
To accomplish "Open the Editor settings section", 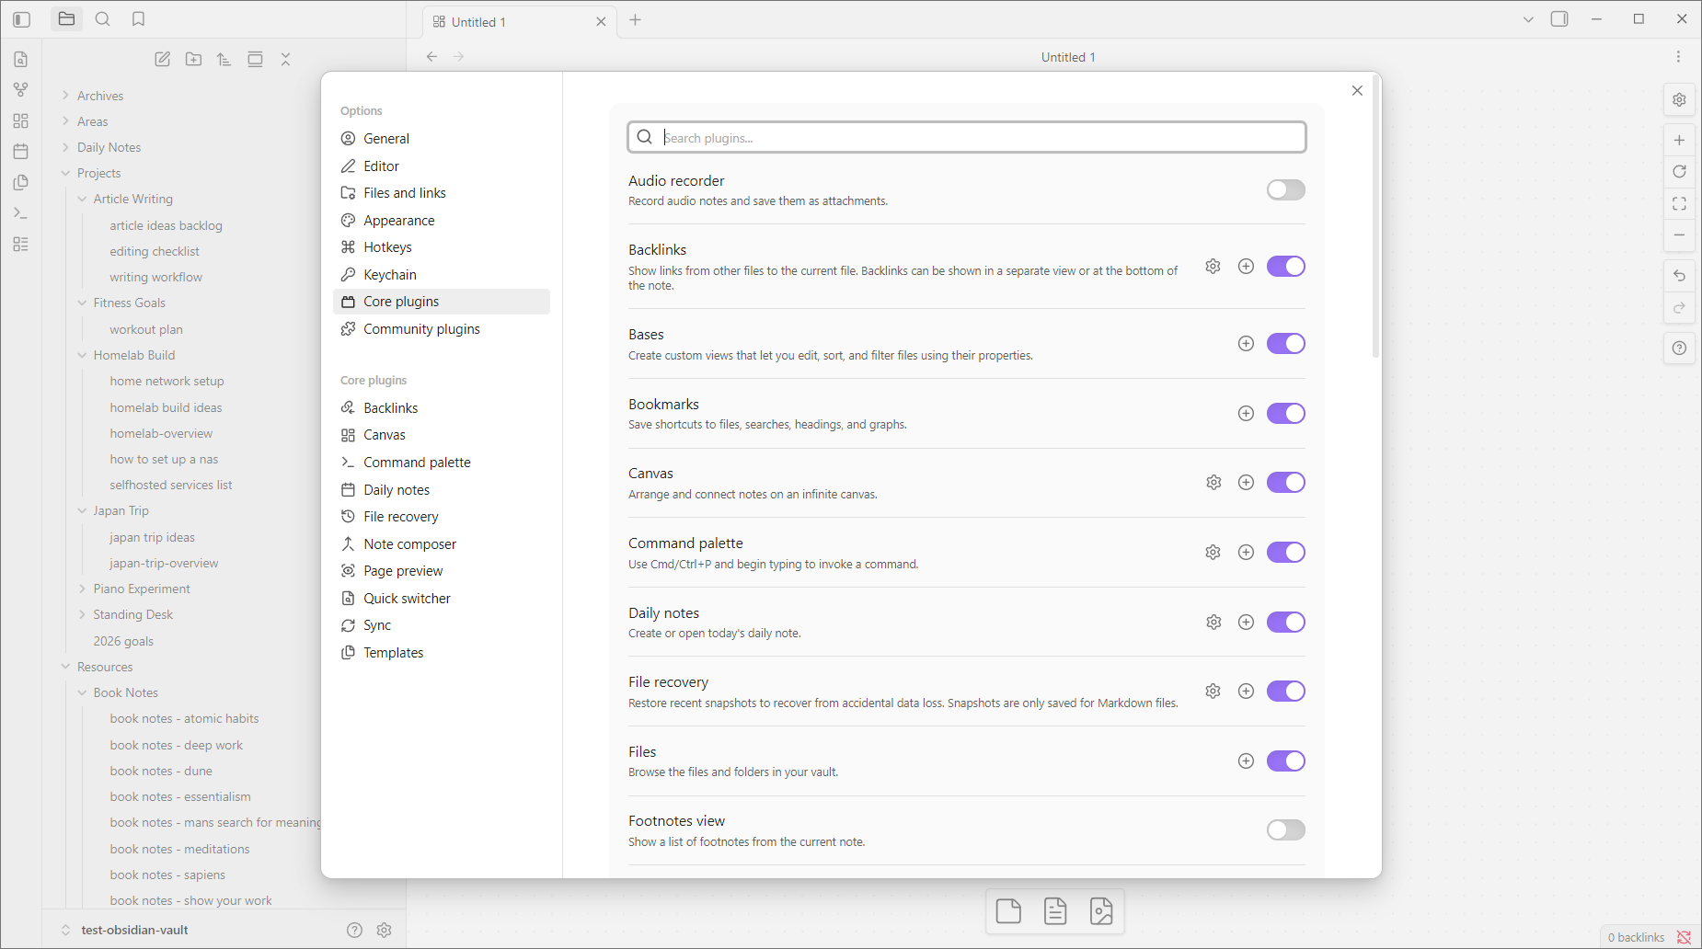I will (x=442, y=166).
